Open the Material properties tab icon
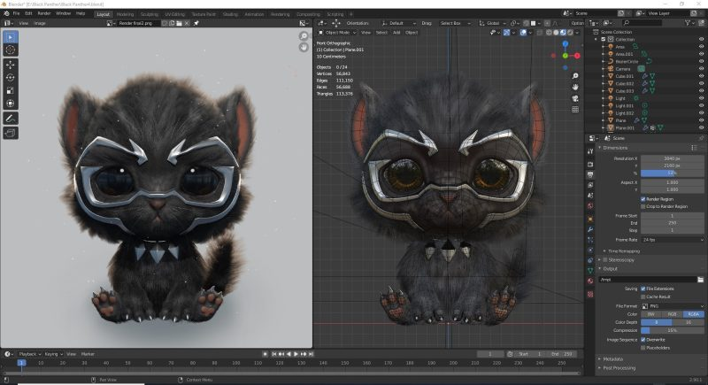Screen dimensions: 708x385 590,281
